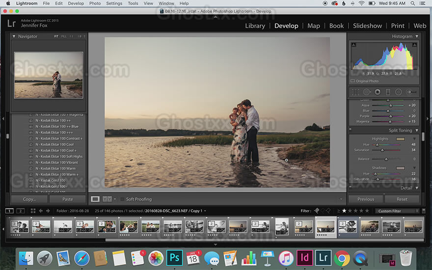
Task: Filter by unflagged photos icon
Action: click(x=323, y=211)
